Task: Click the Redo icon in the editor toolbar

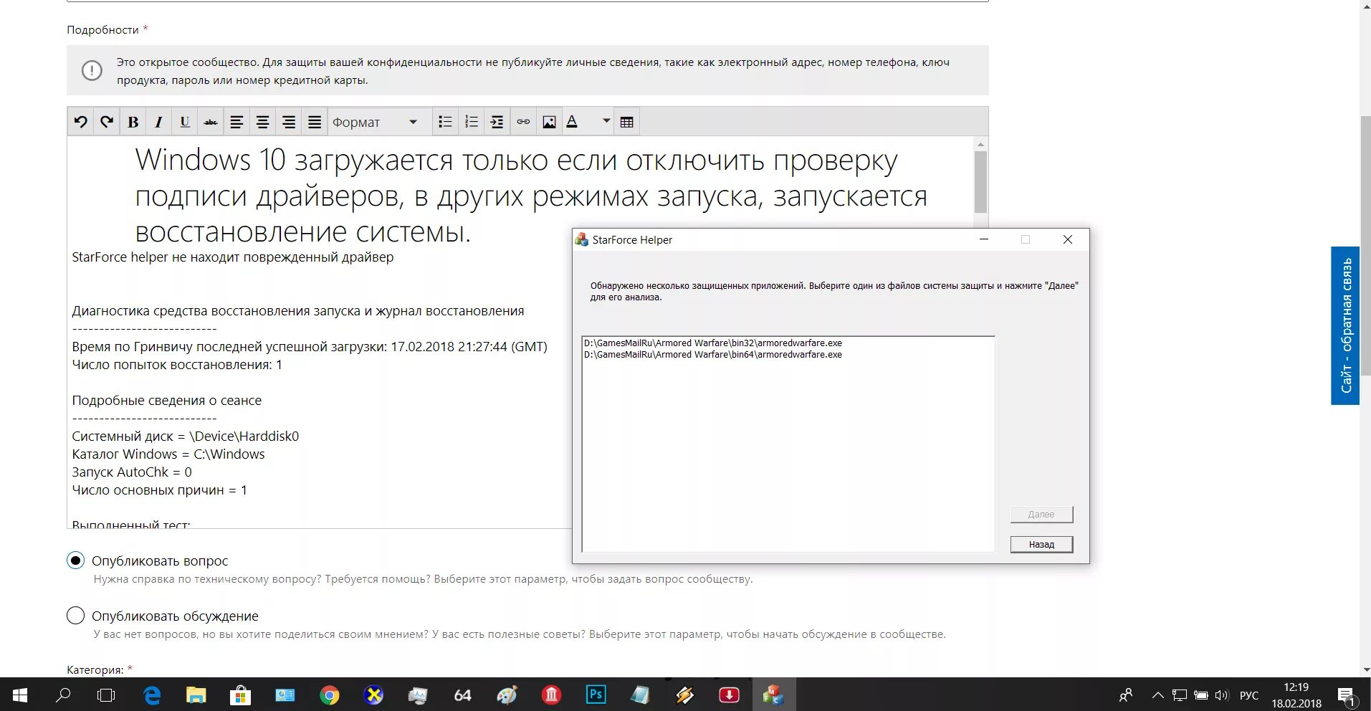Action: [x=107, y=122]
